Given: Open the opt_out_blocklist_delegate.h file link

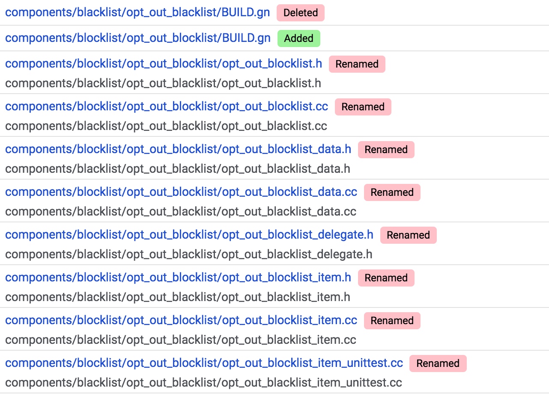Looking at the screenshot, I should [189, 235].
